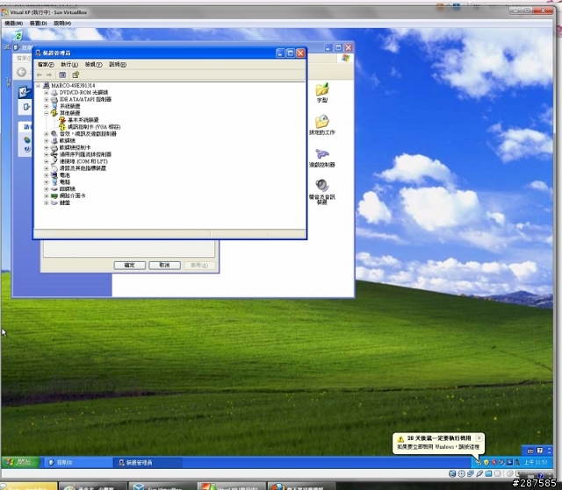562x490 pixels.
Task: Open the 執行(A) menu in Device Manager
Action: [69, 64]
